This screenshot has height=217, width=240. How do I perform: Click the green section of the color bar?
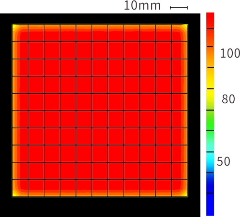(210, 121)
